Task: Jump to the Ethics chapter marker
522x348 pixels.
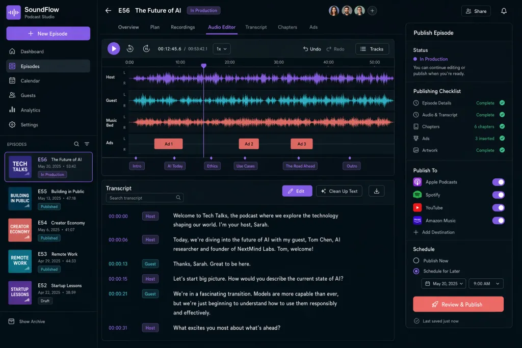Action: point(212,166)
